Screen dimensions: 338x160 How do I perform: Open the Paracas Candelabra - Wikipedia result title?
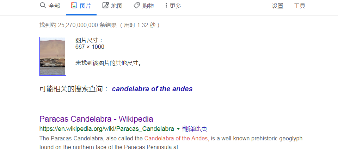click(96, 119)
